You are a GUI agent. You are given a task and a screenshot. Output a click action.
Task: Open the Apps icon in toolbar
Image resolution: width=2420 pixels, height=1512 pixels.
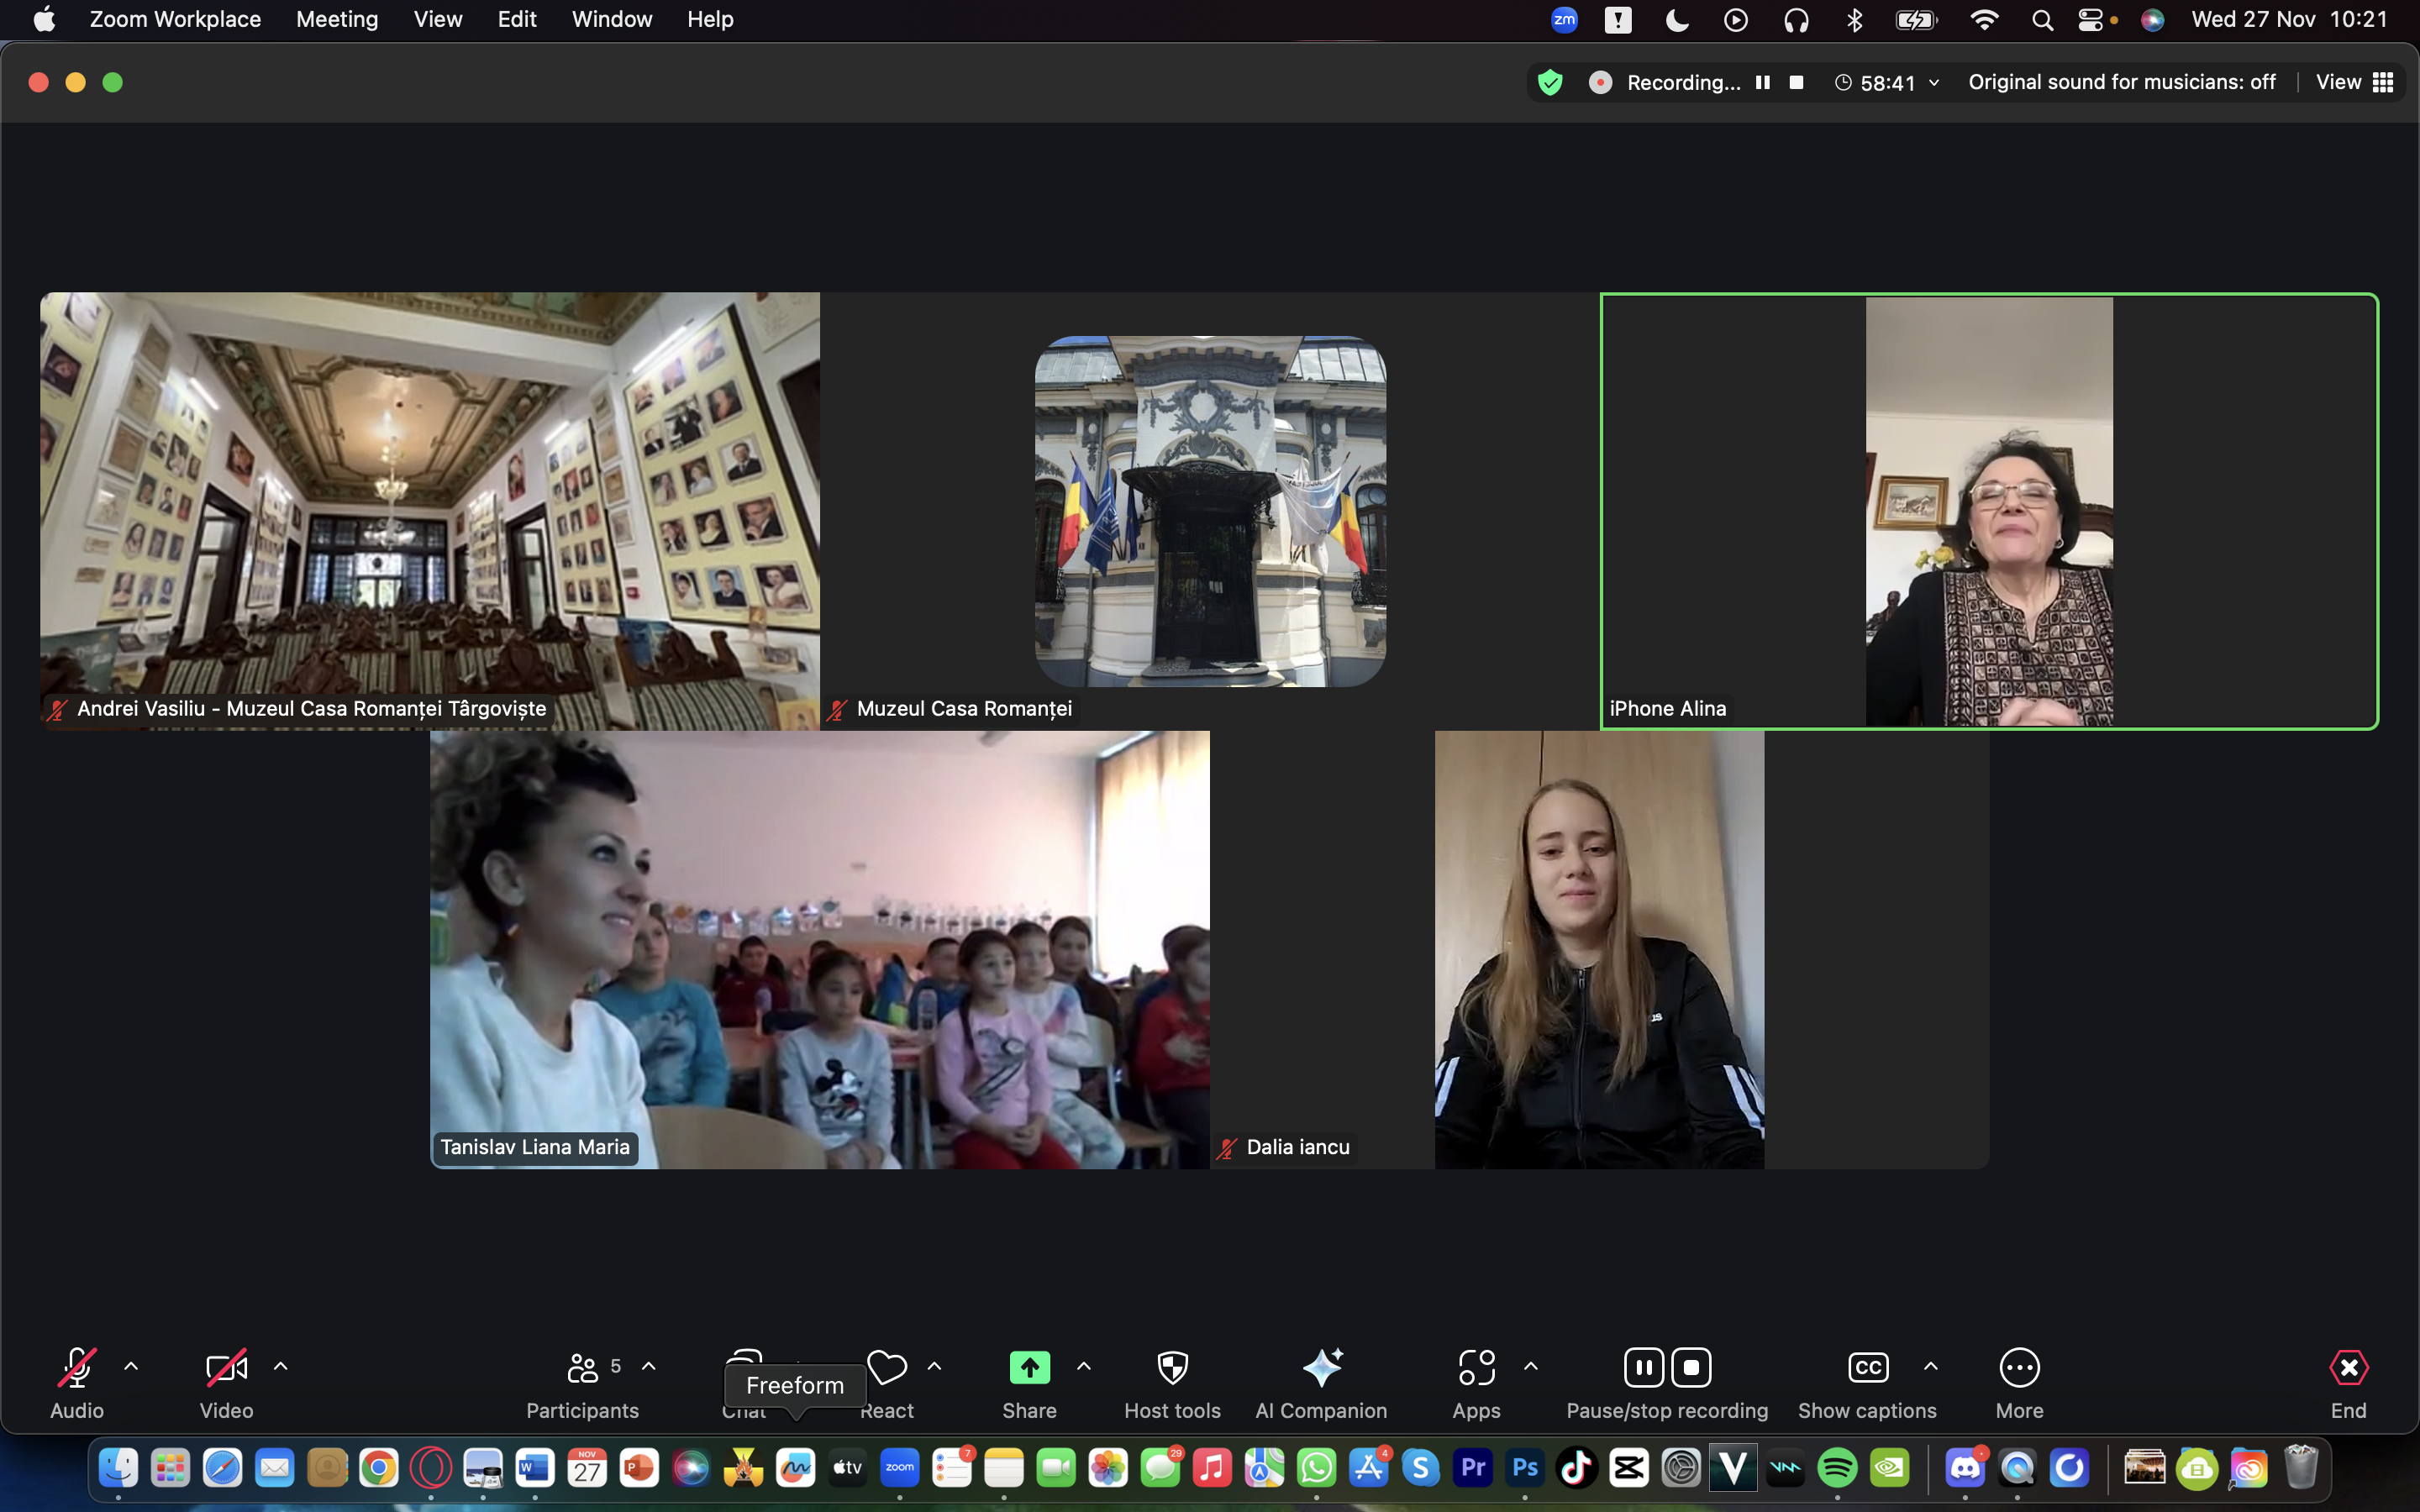1476,1367
